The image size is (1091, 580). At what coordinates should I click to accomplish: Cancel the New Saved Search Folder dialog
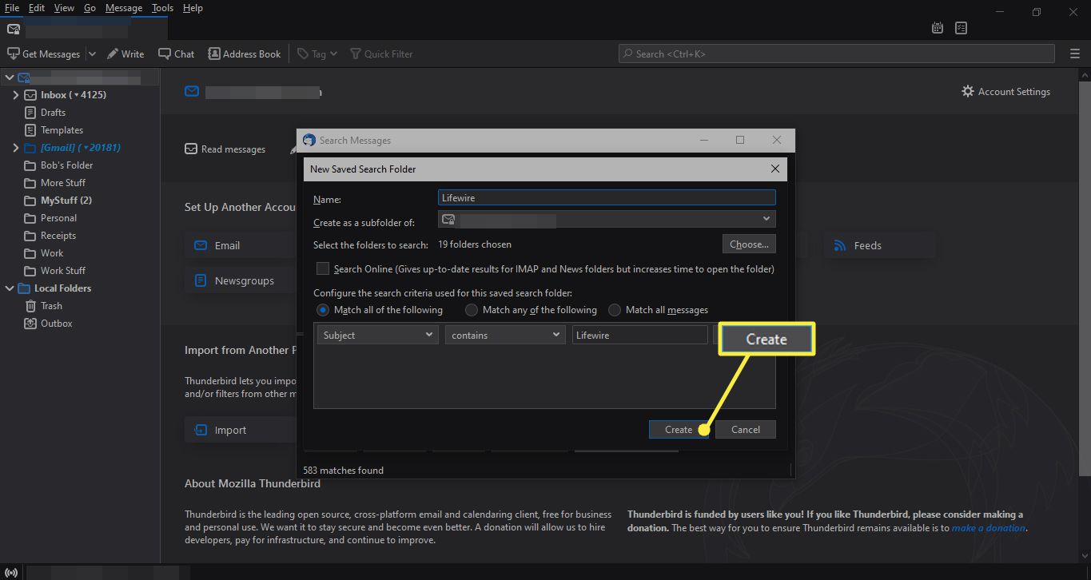coord(746,430)
